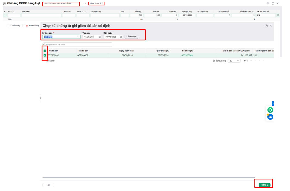The height and width of the screenshot is (191, 290).
Task: Expand the blue side panel arrow
Action: tap(273, 103)
